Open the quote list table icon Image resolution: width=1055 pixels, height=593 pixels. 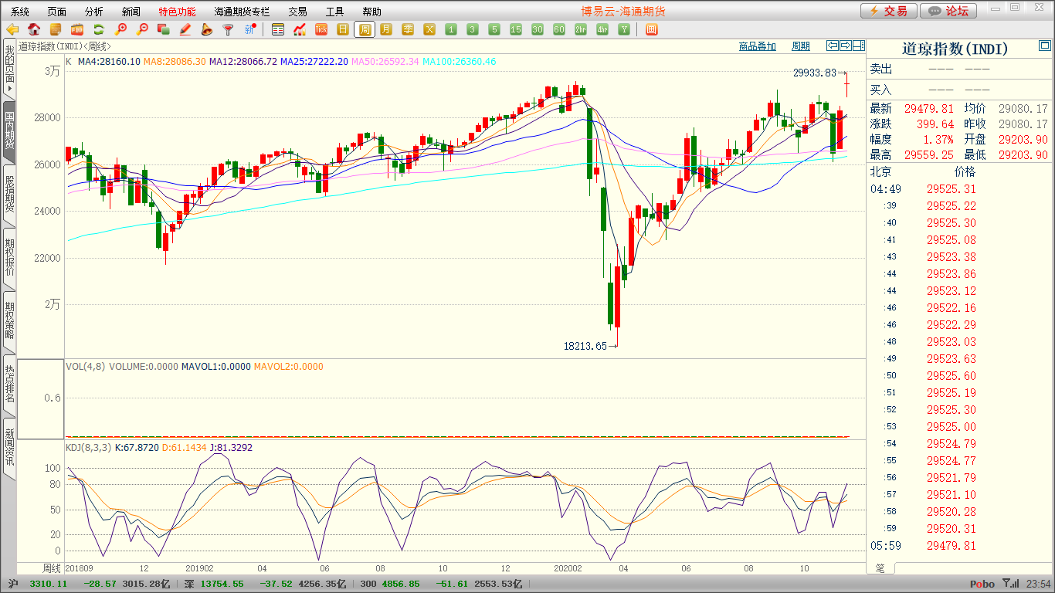click(278, 29)
